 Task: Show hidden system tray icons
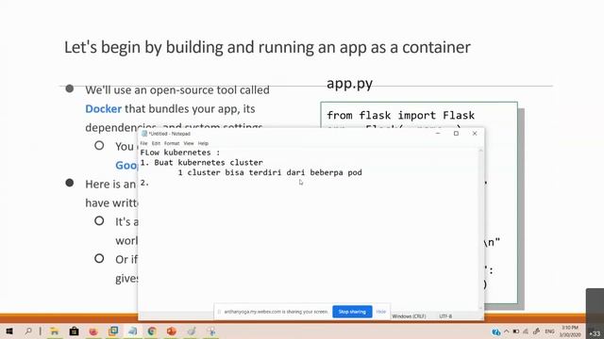click(x=507, y=331)
